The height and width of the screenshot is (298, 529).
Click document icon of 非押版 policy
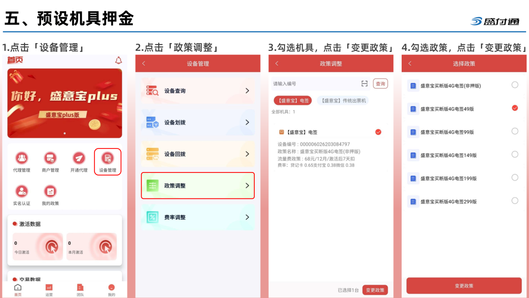413,86
